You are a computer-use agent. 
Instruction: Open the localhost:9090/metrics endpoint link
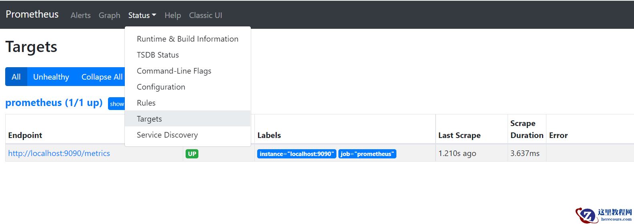tap(59, 153)
